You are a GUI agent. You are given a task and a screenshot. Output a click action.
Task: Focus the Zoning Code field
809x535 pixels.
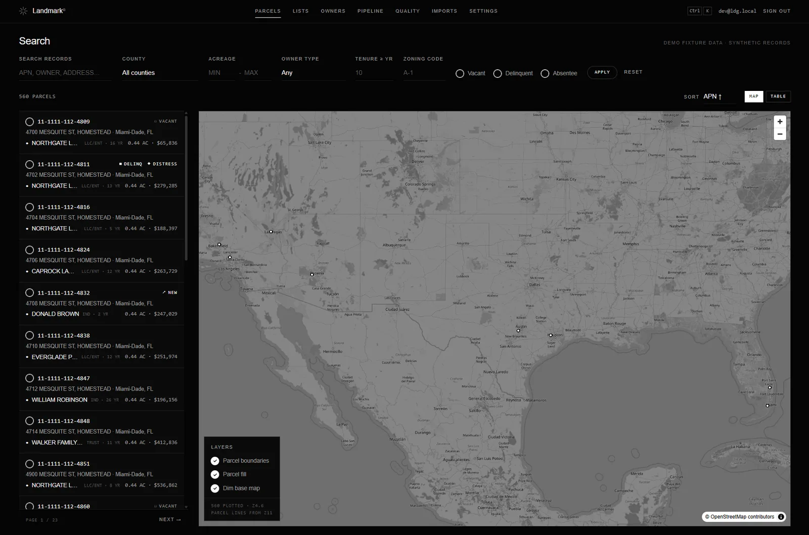pos(424,73)
